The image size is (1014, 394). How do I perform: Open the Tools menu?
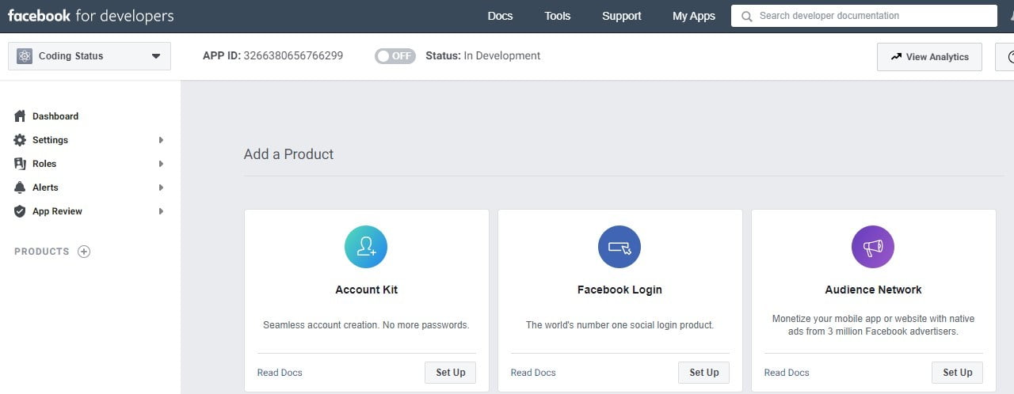pyautogui.click(x=558, y=16)
